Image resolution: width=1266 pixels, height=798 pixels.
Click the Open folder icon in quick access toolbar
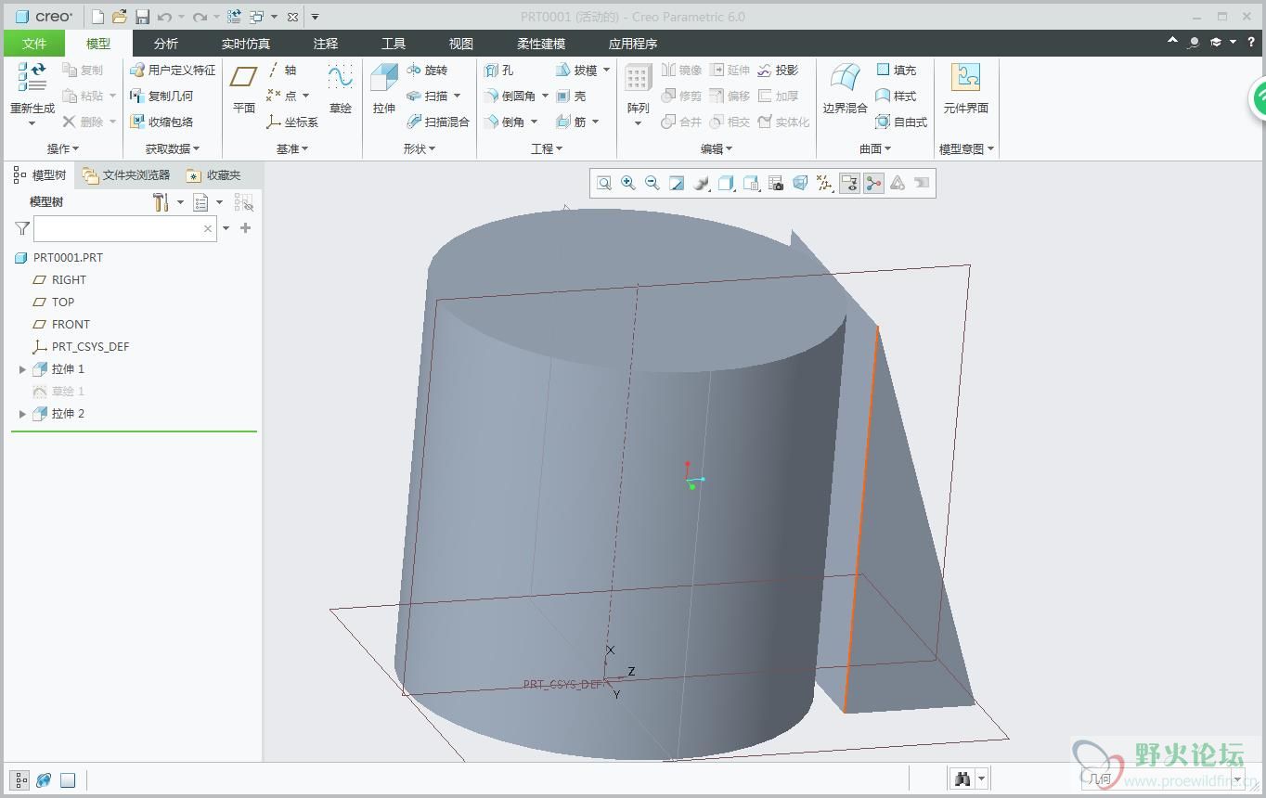pyautogui.click(x=120, y=17)
